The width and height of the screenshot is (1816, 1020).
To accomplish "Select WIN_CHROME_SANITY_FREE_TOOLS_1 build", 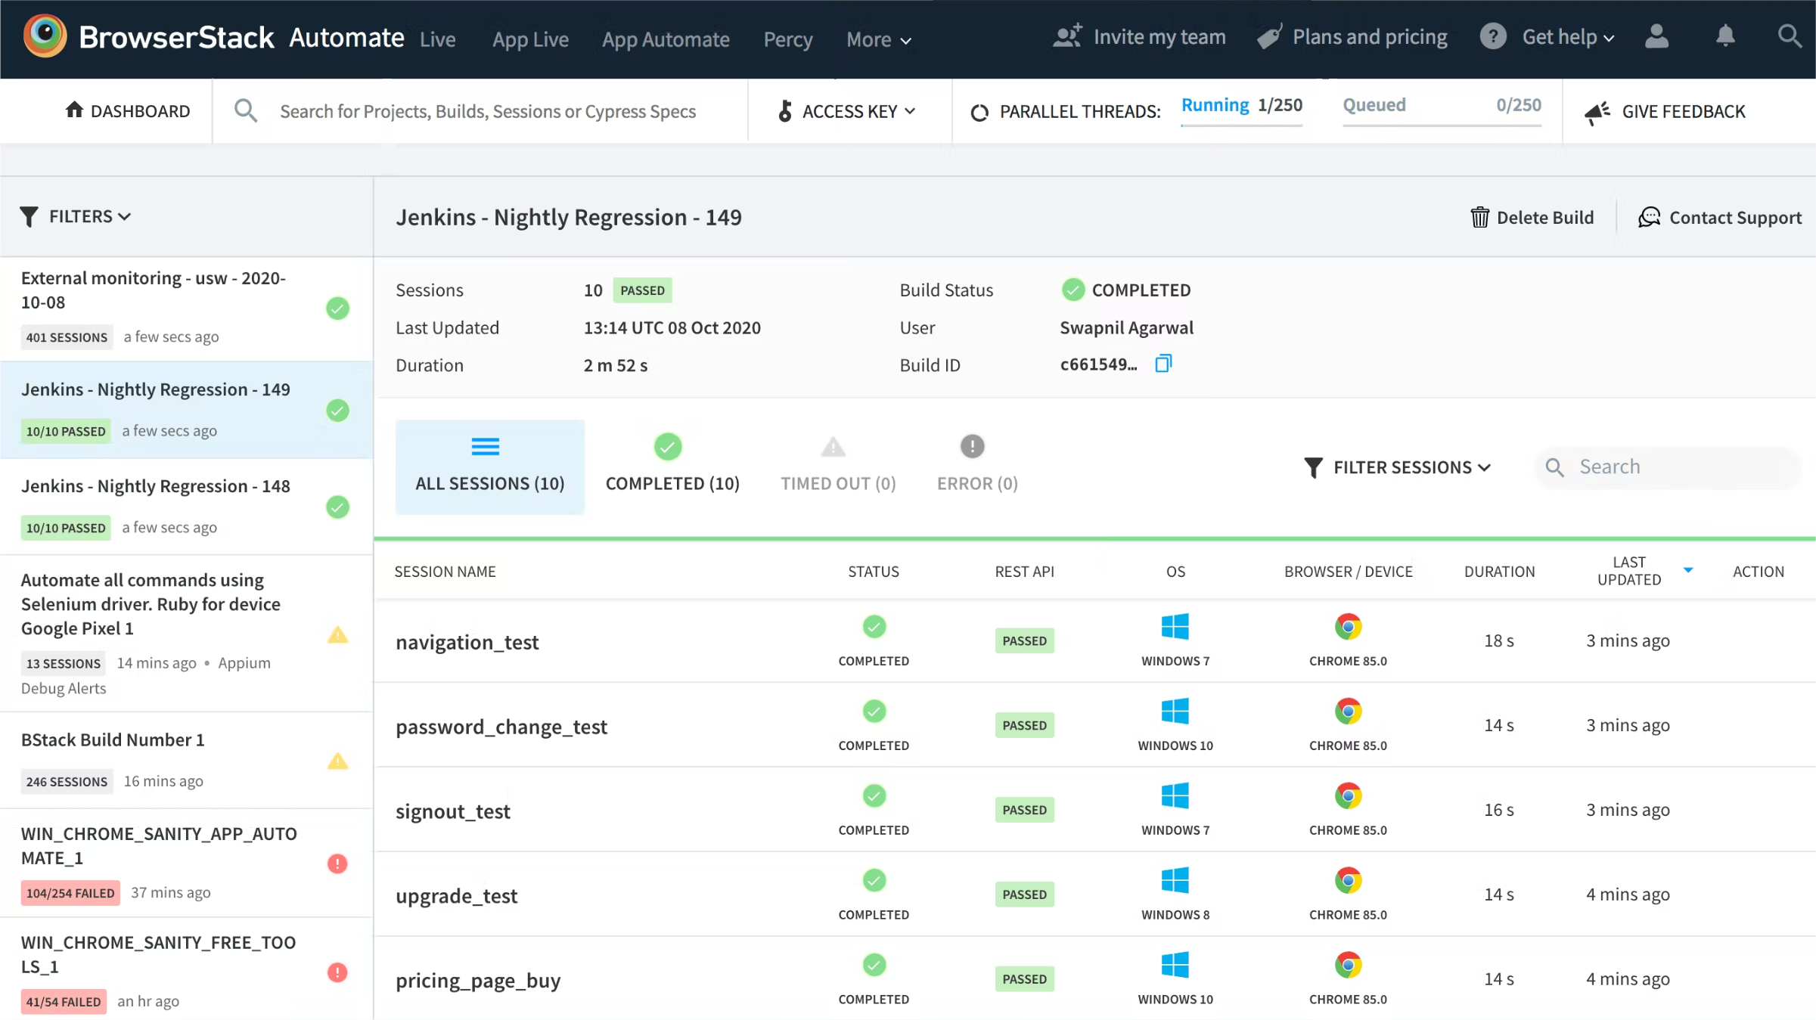I will tap(187, 971).
